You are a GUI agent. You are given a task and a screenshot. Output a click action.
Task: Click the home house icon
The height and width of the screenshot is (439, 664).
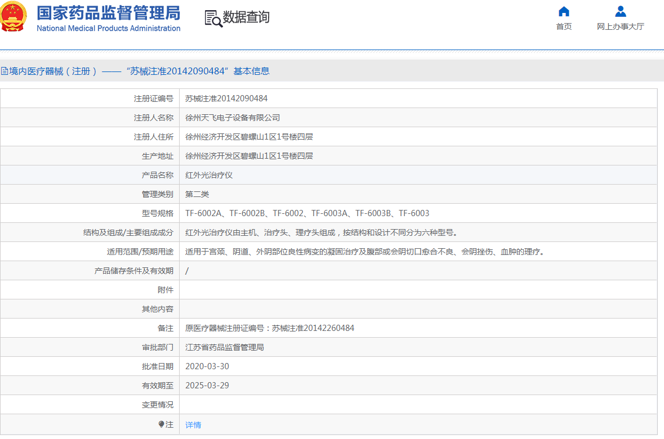[564, 12]
